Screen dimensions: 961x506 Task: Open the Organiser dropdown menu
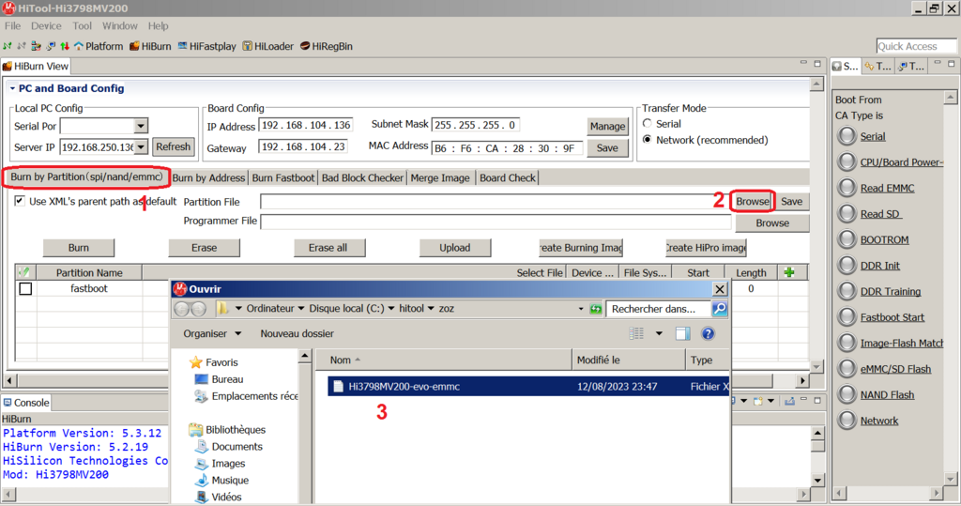click(x=212, y=333)
